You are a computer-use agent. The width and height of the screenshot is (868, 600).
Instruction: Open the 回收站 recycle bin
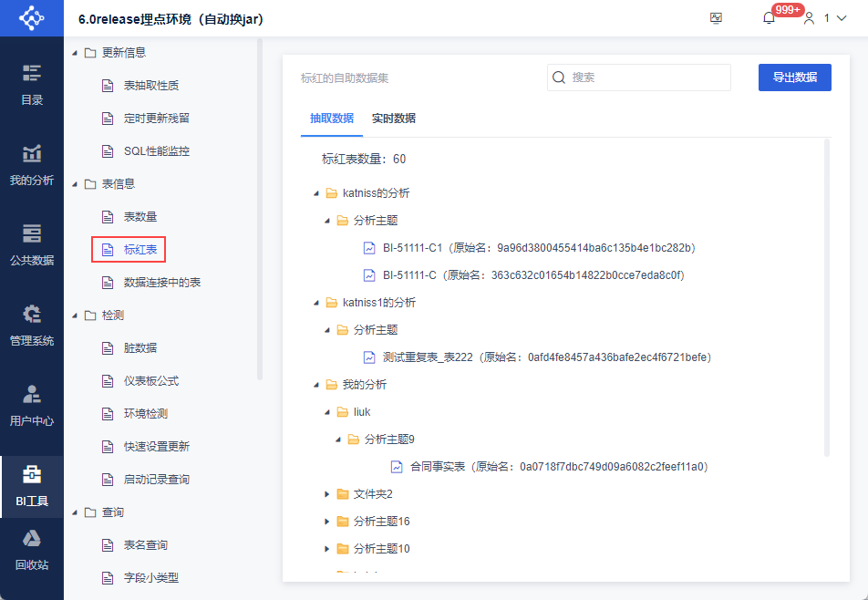[x=32, y=550]
